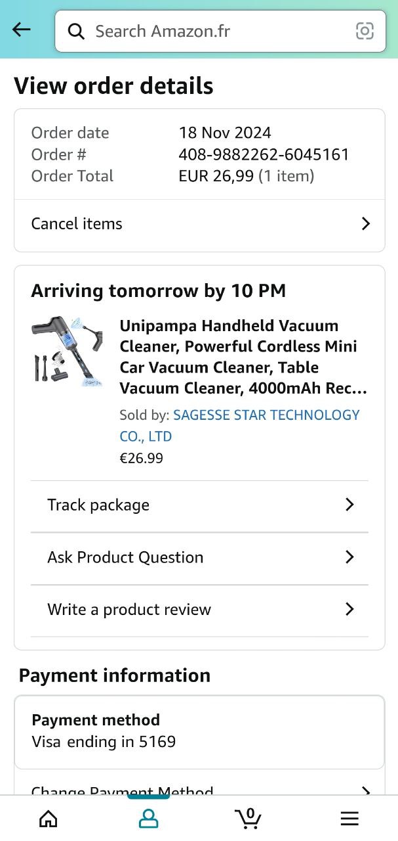Expand Track package chevron

click(349, 505)
